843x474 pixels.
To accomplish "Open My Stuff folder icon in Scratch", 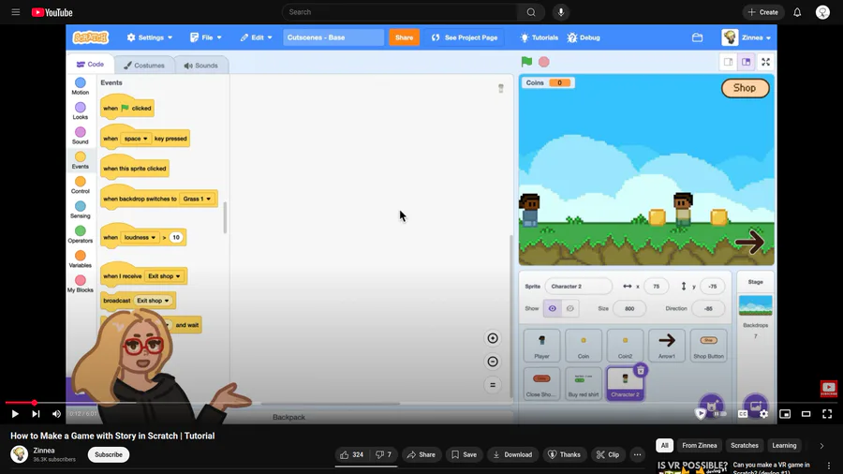I will point(697,37).
